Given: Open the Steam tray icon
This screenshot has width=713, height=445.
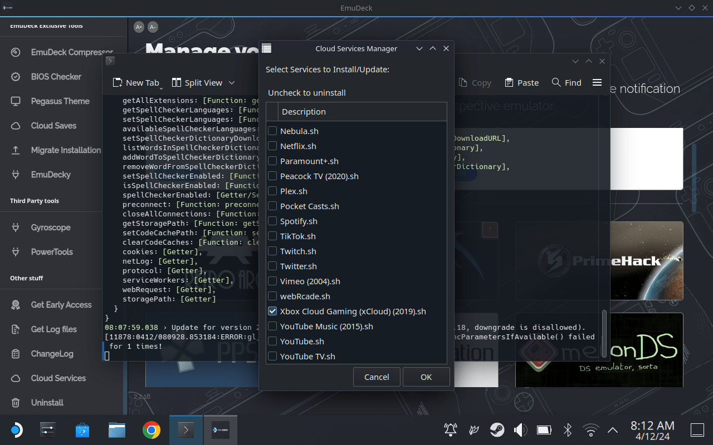Looking at the screenshot, I should 497,430.
